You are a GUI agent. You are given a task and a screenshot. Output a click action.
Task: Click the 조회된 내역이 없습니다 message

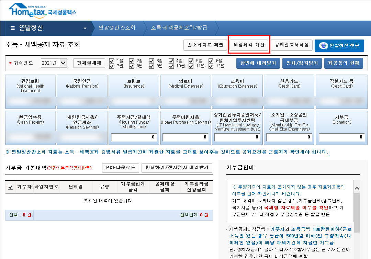tap(109, 201)
